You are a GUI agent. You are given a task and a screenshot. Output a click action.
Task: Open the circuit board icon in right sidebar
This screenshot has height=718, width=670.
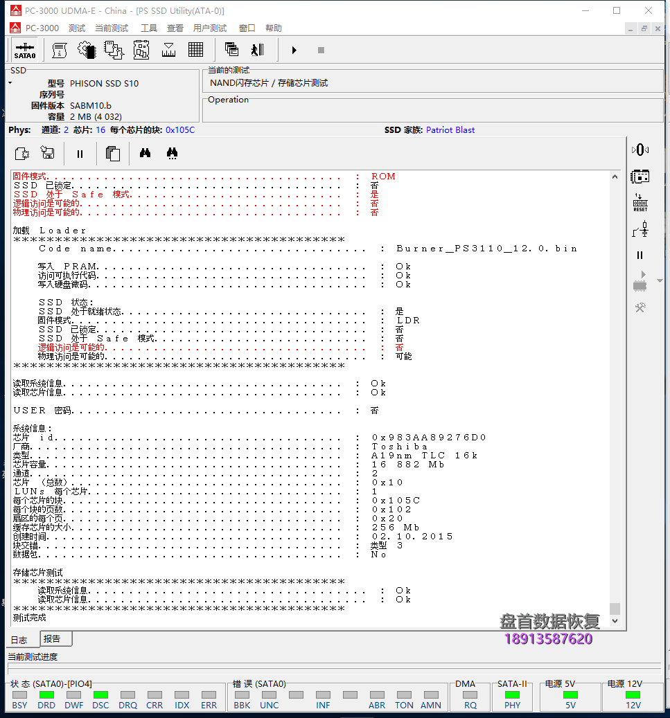[x=640, y=177]
